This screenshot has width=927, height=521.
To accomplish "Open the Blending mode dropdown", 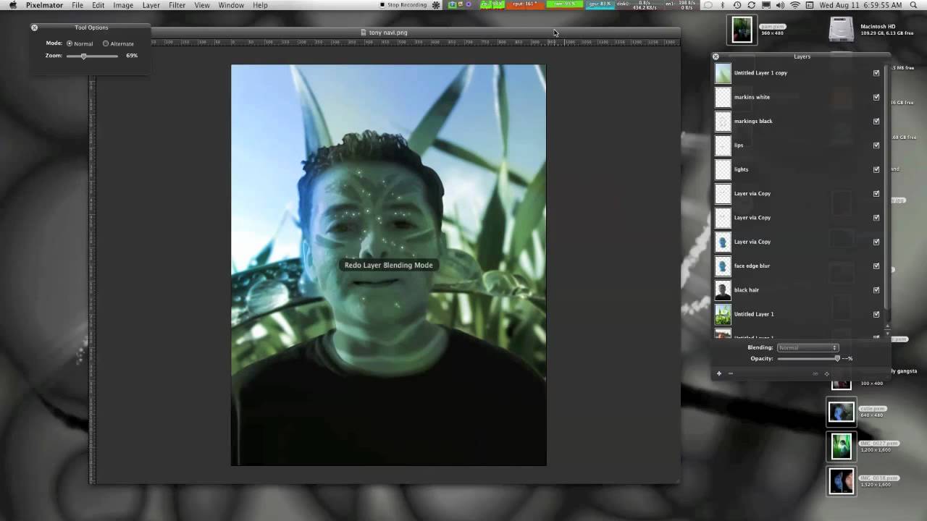I will pyautogui.click(x=808, y=348).
